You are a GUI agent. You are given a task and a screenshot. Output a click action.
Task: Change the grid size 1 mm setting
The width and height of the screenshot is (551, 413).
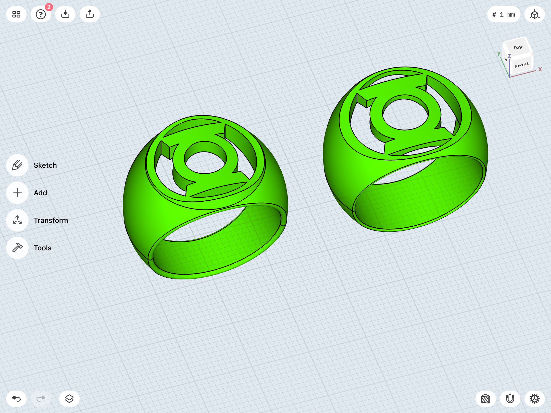(504, 14)
